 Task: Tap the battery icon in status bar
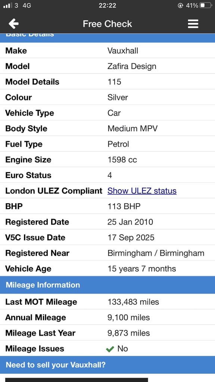coord(206,5)
